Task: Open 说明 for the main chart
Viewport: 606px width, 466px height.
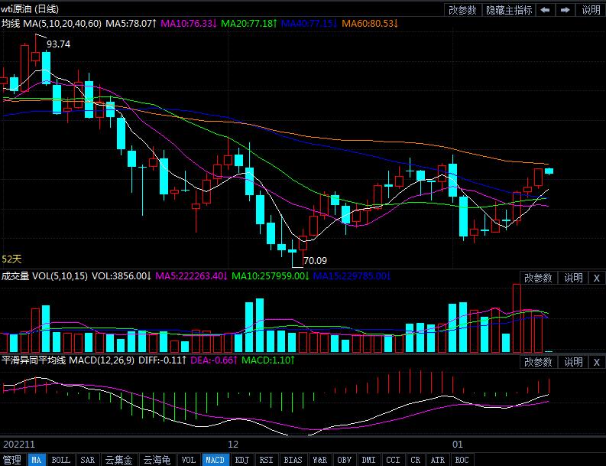Action: (x=591, y=10)
